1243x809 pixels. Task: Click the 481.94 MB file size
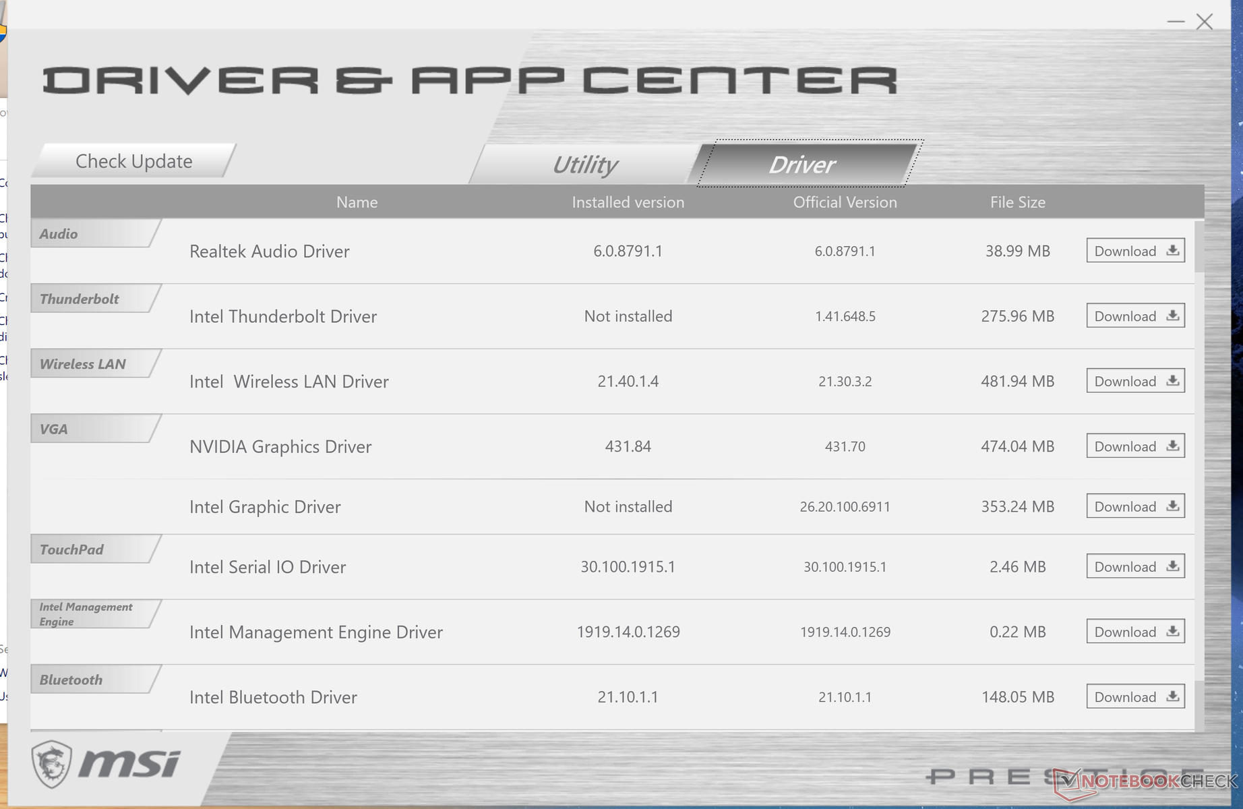click(x=1018, y=382)
